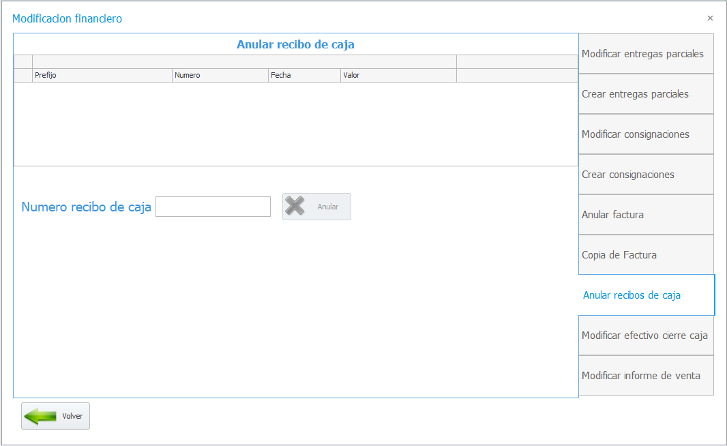Click the Numero recibo de caja field
Image resolution: width=727 pixels, height=446 pixels.
click(x=213, y=207)
